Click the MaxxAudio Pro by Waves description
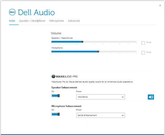Image resolution: width=165 pixels, height=135 pixels. click(92, 82)
